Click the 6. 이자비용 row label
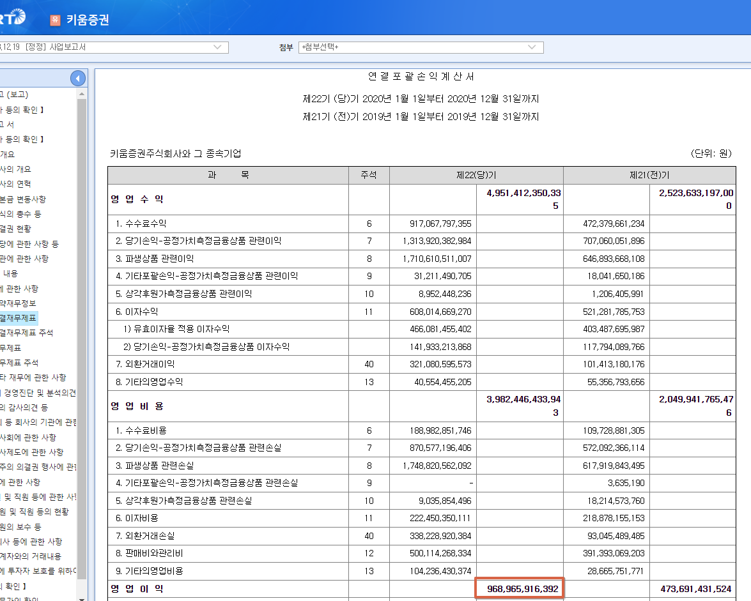Viewport: 751px width, 601px height. (x=137, y=518)
